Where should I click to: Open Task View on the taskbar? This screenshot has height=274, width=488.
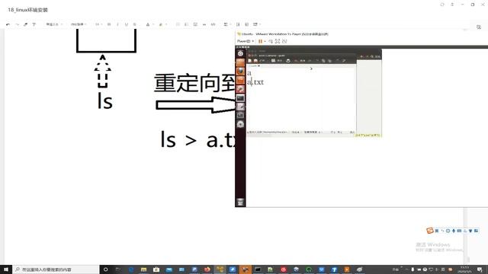click(x=118, y=269)
